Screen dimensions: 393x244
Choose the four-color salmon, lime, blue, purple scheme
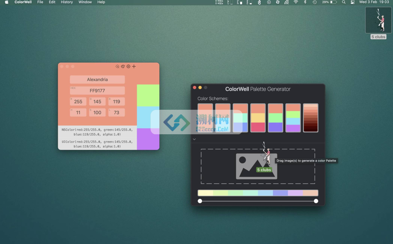293,118
